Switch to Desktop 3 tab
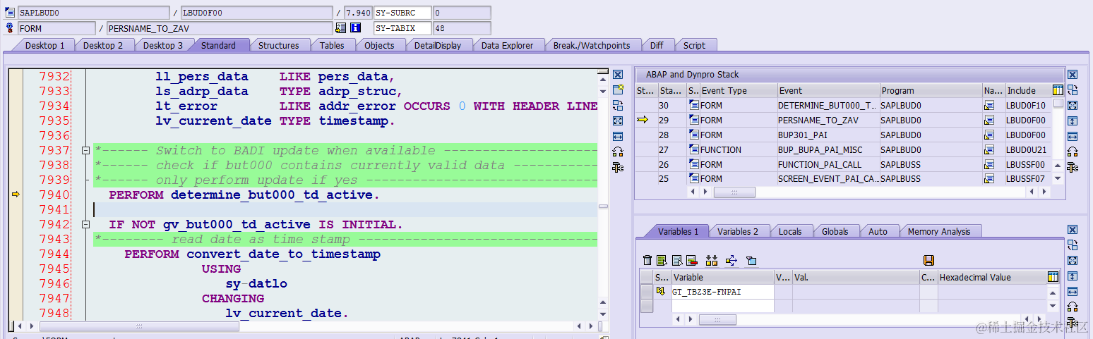The image size is (1093, 339). pos(163,45)
